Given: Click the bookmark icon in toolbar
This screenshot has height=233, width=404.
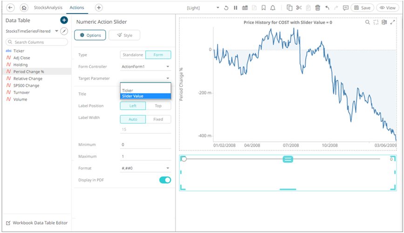Looking at the screenshot, I should 263,8.
